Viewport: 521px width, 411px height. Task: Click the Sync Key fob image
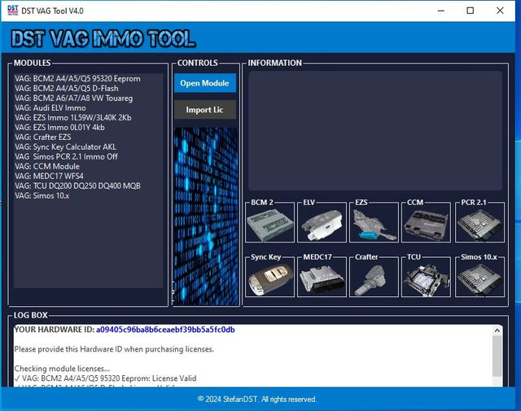[x=269, y=280]
